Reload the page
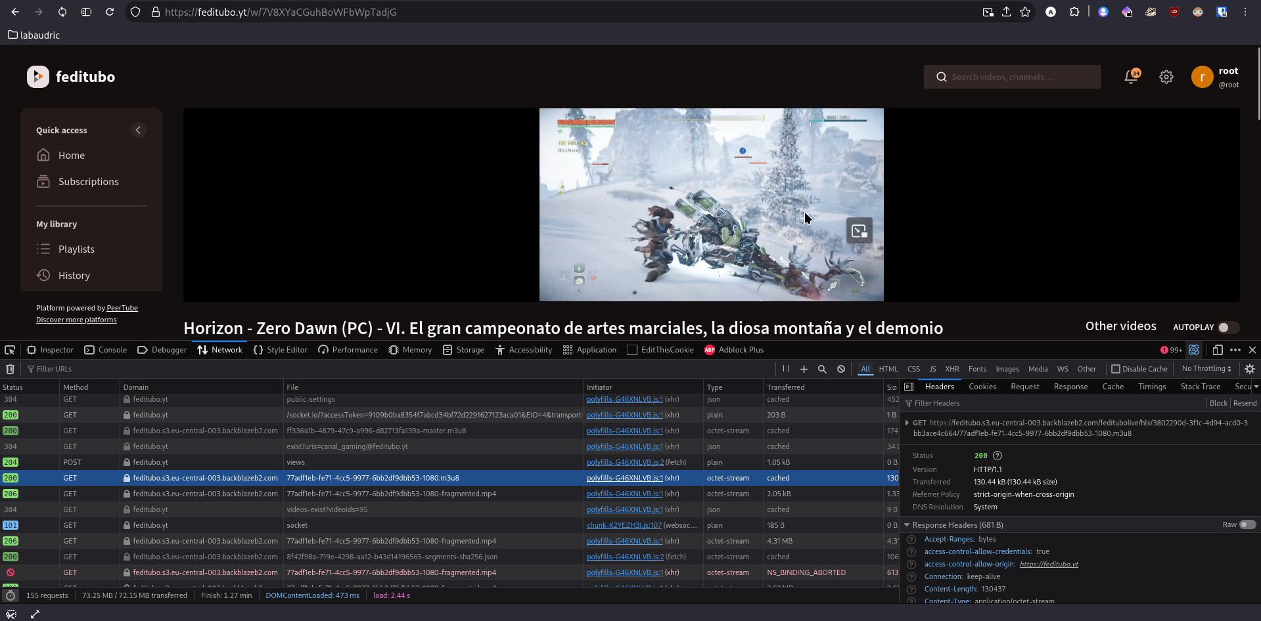 [x=110, y=12]
